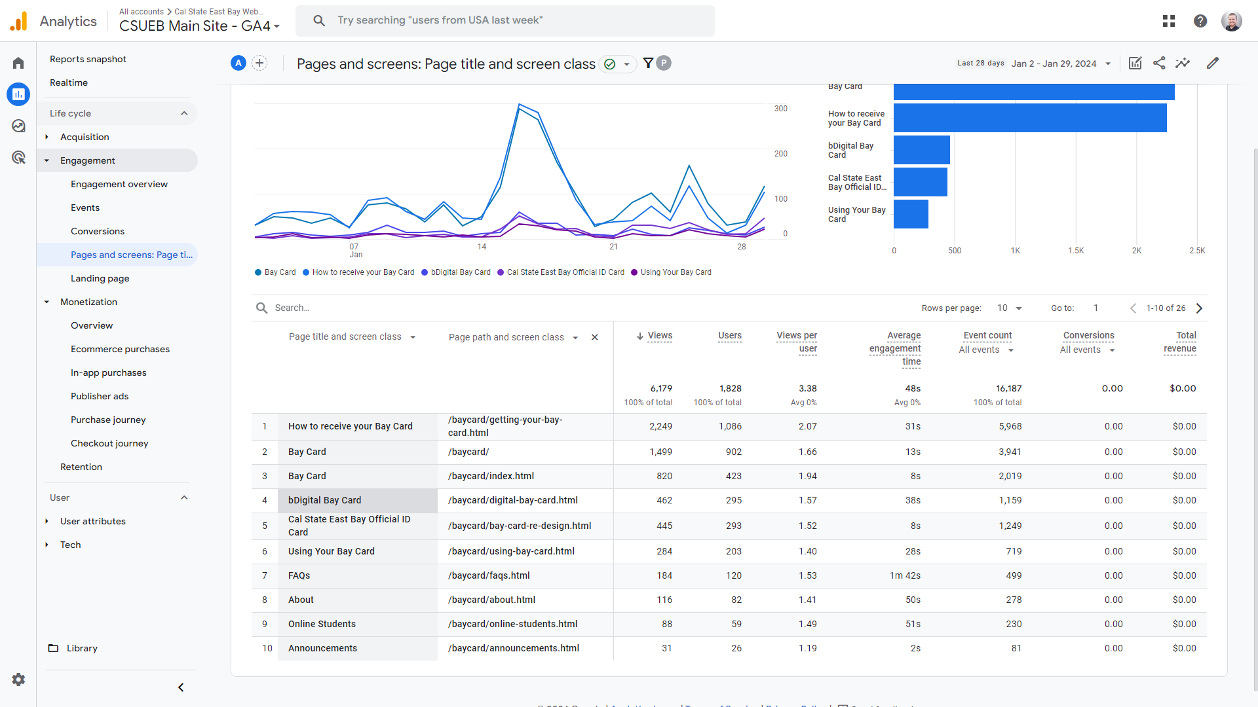Screen dimensions: 1258x707
Task: Toggle Bay Card series in chart legend
Action: [x=275, y=272]
